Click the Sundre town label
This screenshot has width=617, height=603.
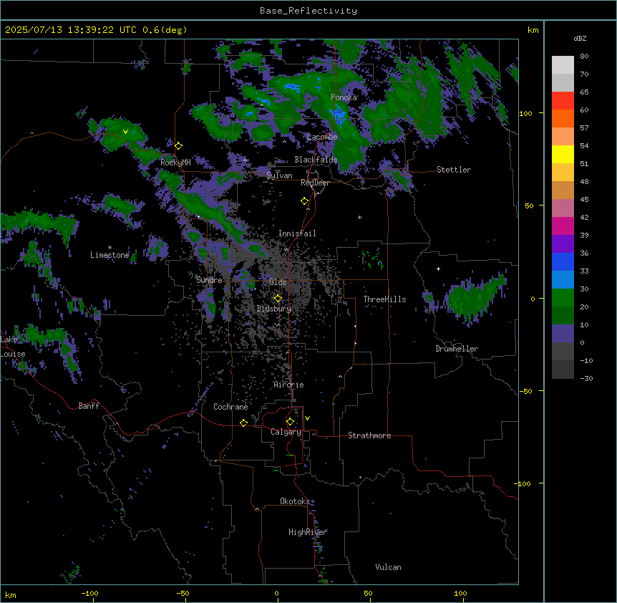tap(209, 280)
